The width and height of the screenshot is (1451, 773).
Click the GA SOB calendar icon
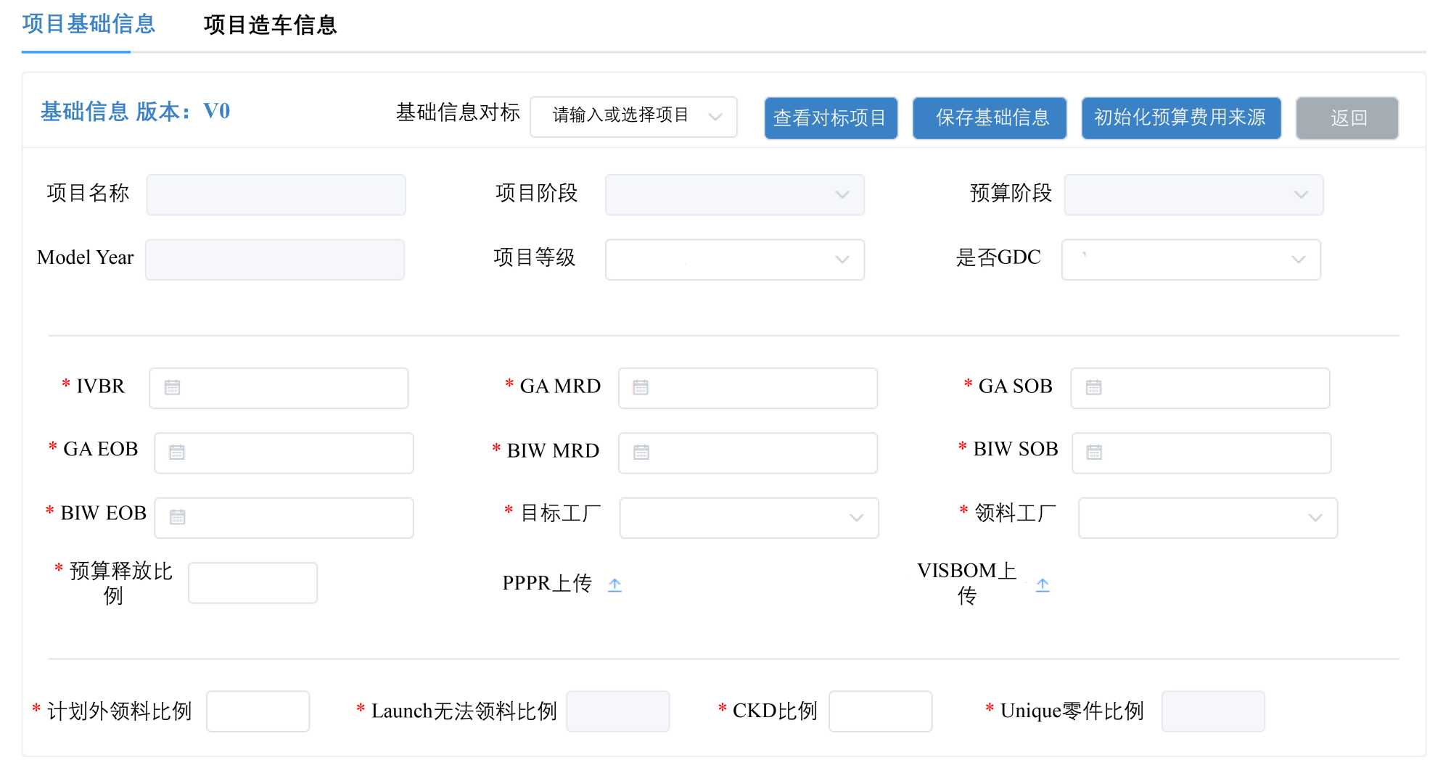[1093, 387]
